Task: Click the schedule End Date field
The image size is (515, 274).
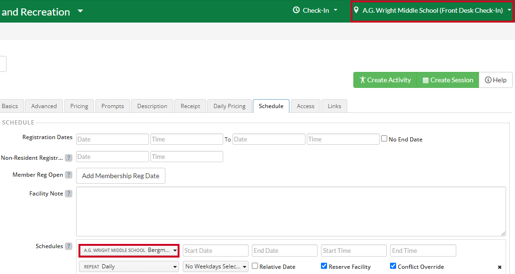Action: coord(285,251)
